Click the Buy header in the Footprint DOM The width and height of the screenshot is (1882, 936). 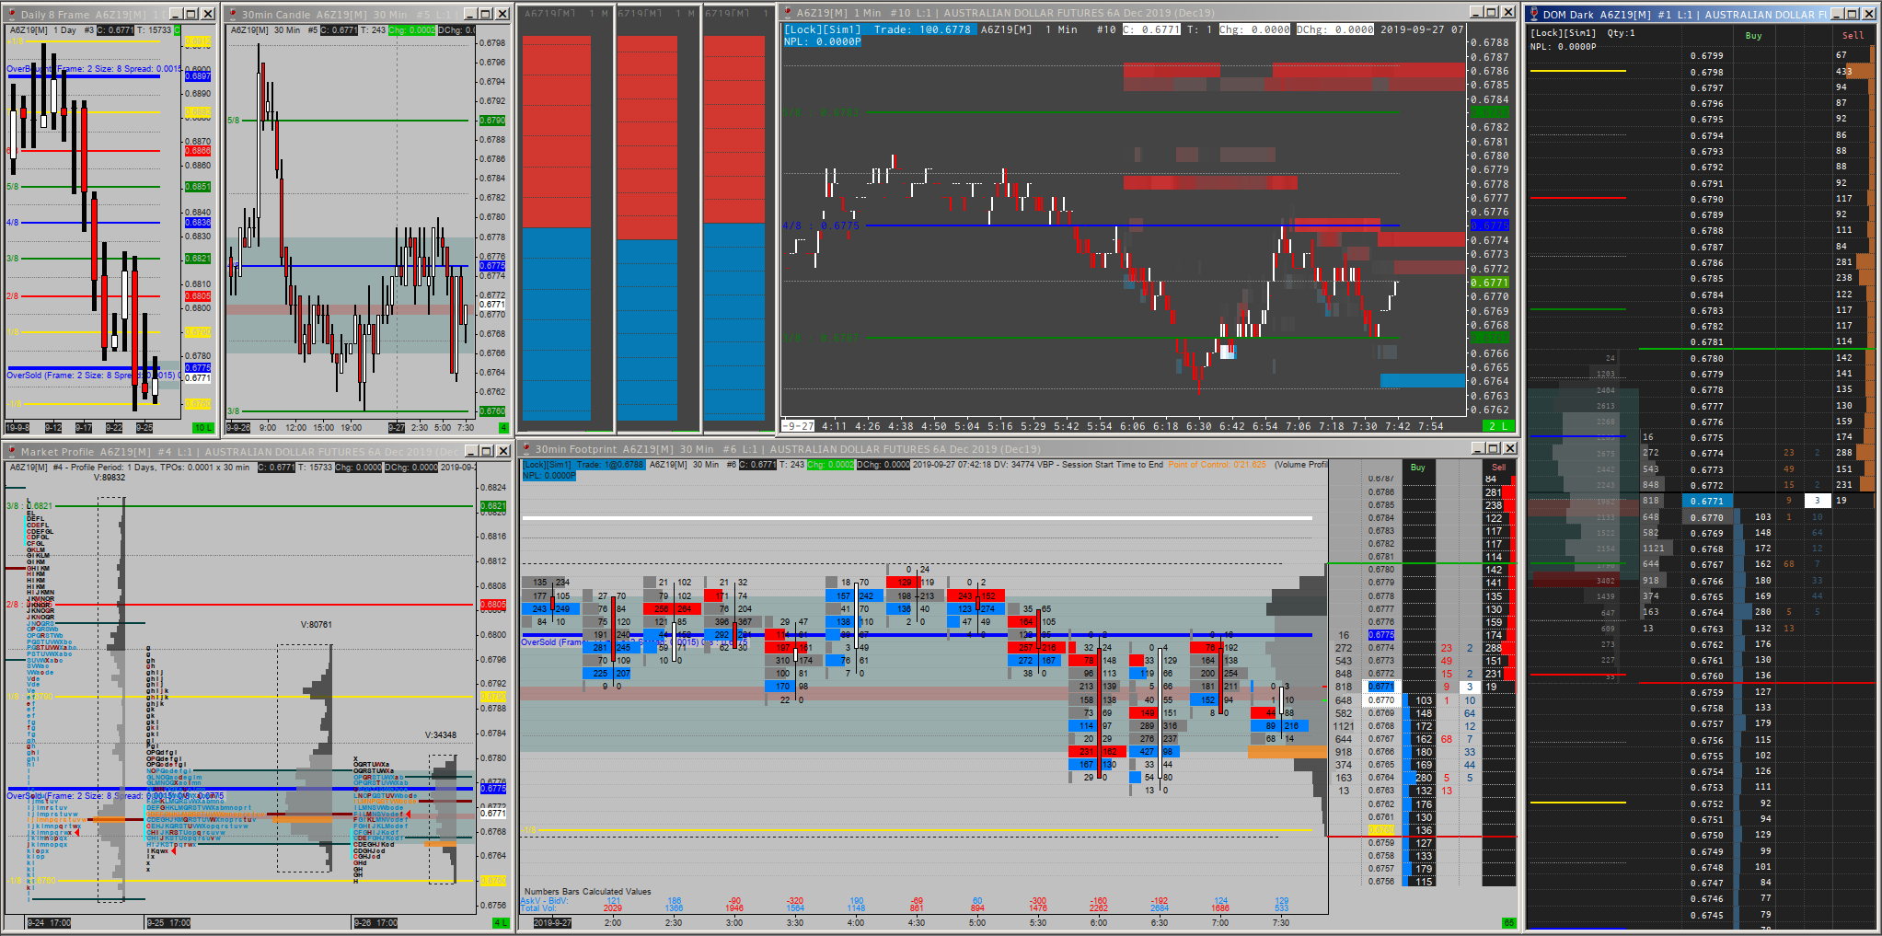click(x=1418, y=467)
